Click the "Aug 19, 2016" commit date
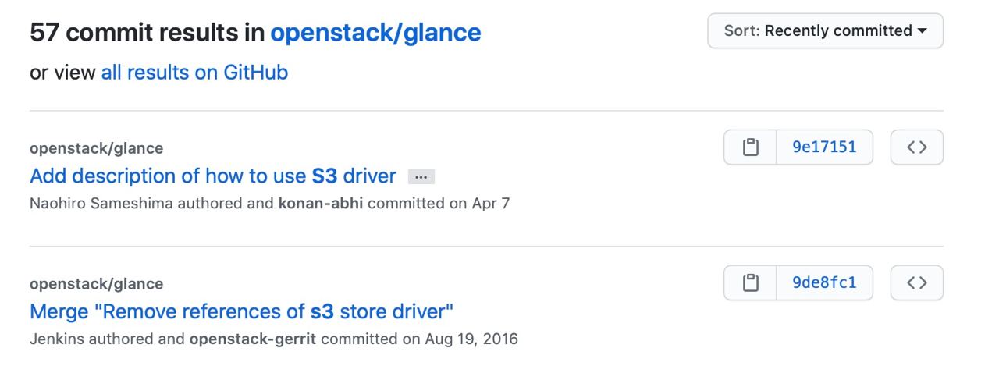Viewport: 999px width, 380px height. (x=471, y=339)
